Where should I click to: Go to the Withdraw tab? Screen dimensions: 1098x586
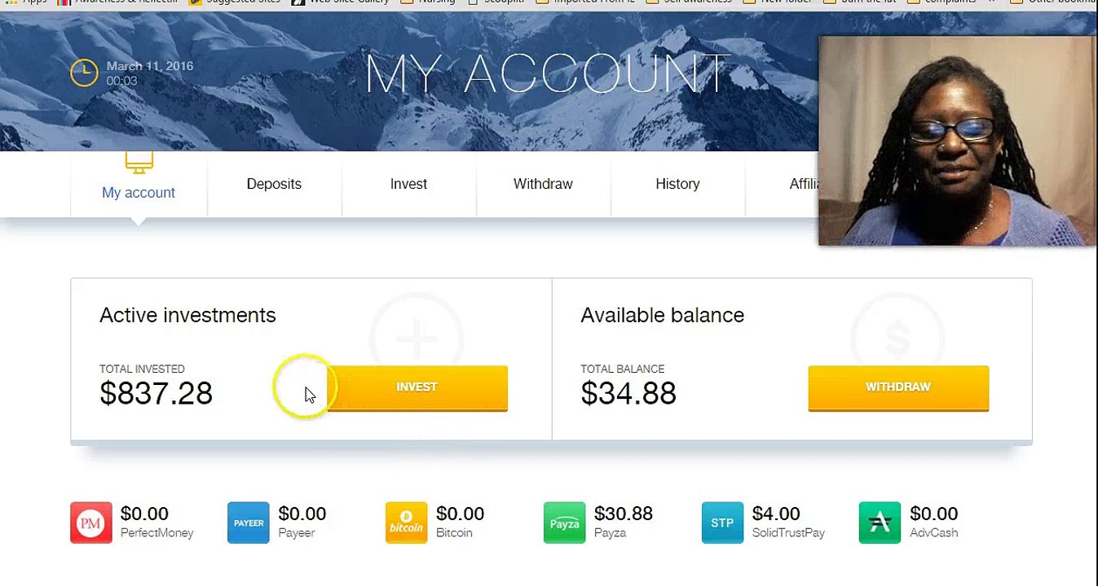(543, 184)
